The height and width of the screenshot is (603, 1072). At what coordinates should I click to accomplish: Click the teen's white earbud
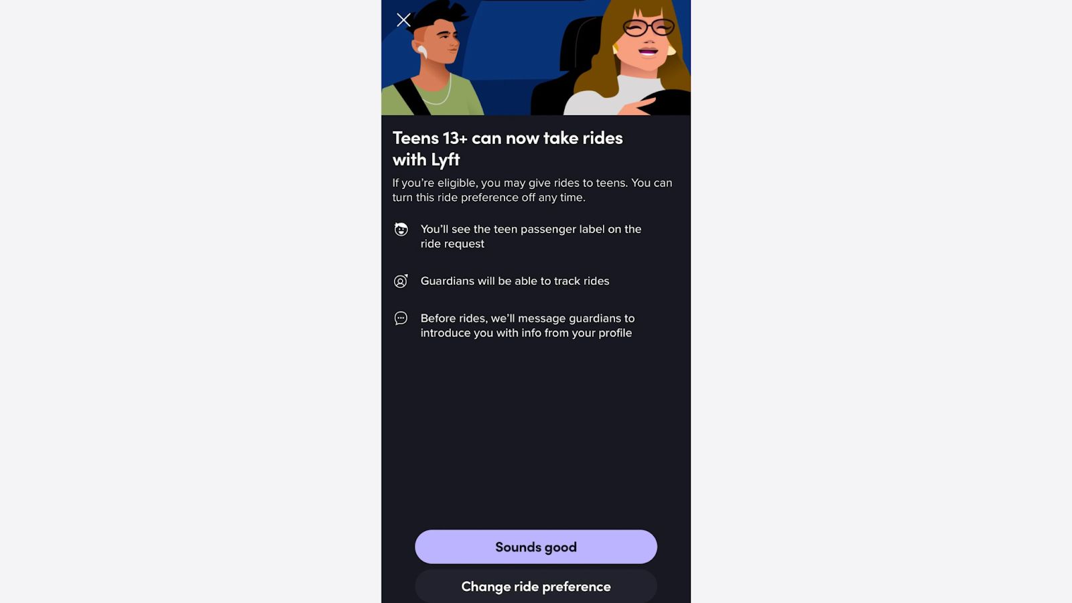pyautogui.click(x=421, y=51)
